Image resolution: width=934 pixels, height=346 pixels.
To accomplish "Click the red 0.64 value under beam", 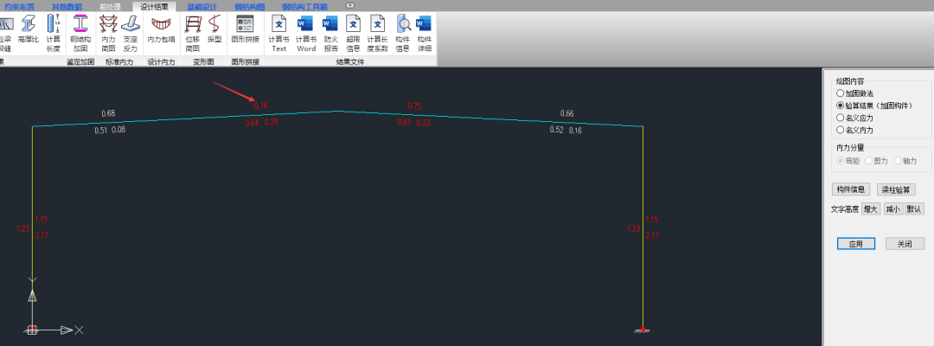I will click(x=252, y=123).
